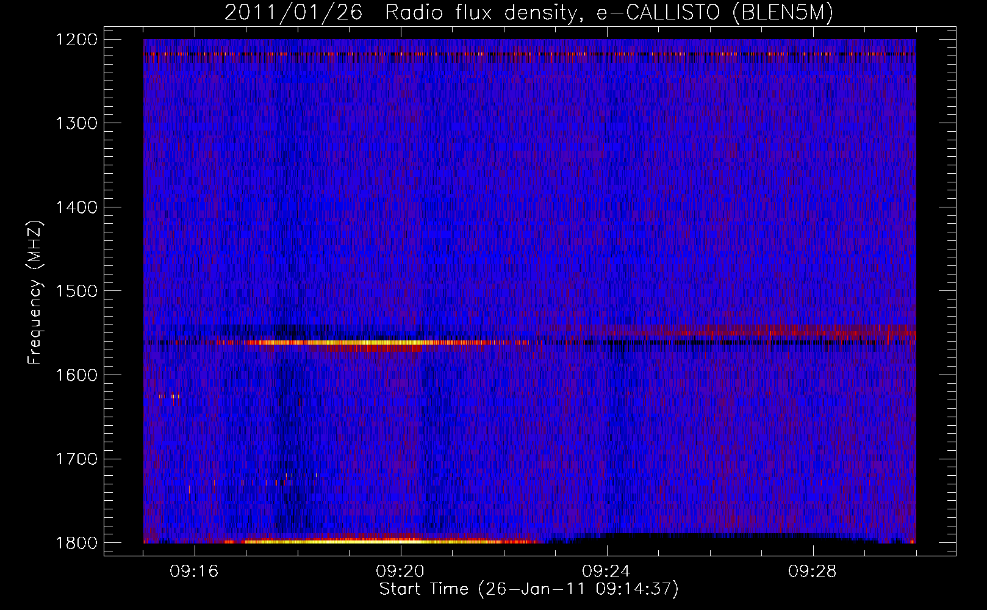The height and width of the screenshot is (610, 987).
Task: Click the 1400 frequency tick label
Action: coord(76,207)
